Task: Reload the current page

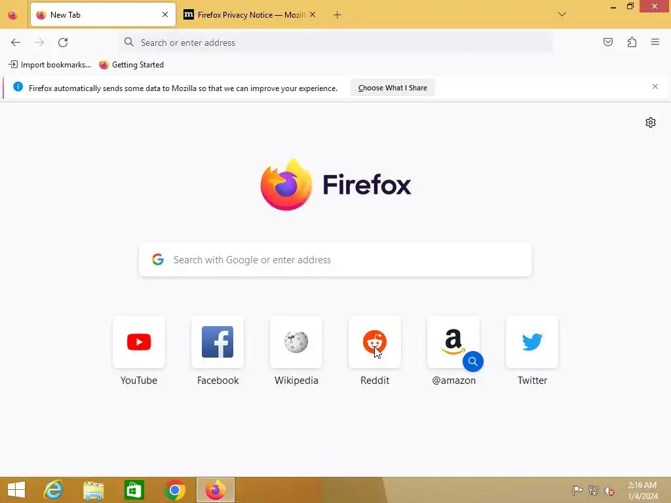Action: click(x=63, y=43)
